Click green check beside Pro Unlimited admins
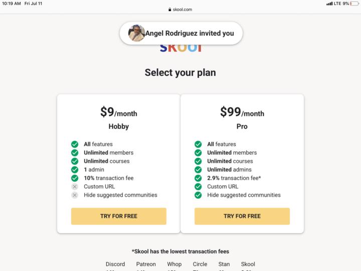Screen dimensions: 361x271 [198, 170]
